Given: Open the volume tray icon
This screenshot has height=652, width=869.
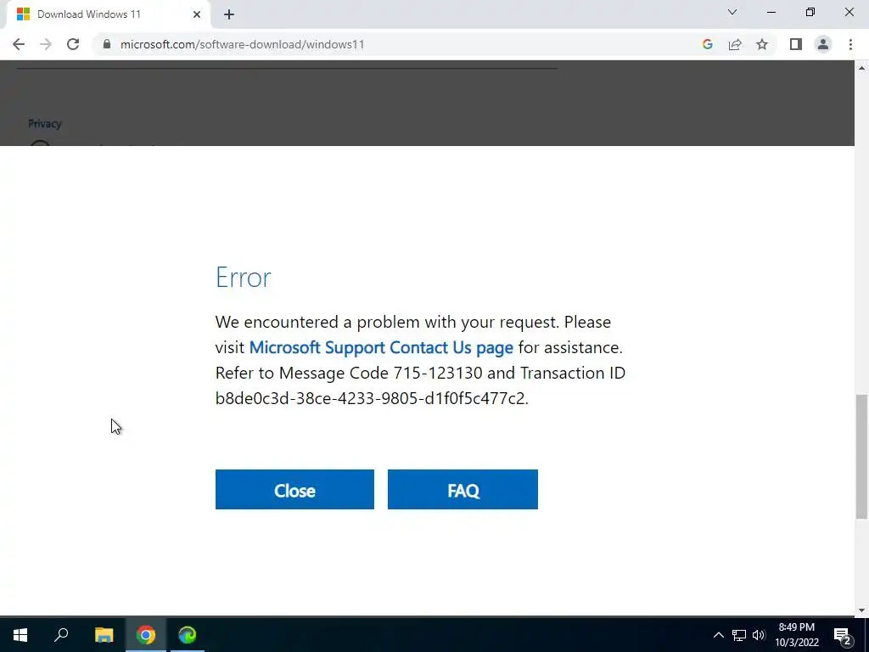Looking at the screenshot, I should 759,635.
